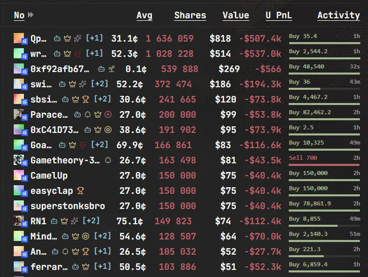368x277 pixels.
Task: Click the RN1 avatar photo
Action: coord(19,221)
